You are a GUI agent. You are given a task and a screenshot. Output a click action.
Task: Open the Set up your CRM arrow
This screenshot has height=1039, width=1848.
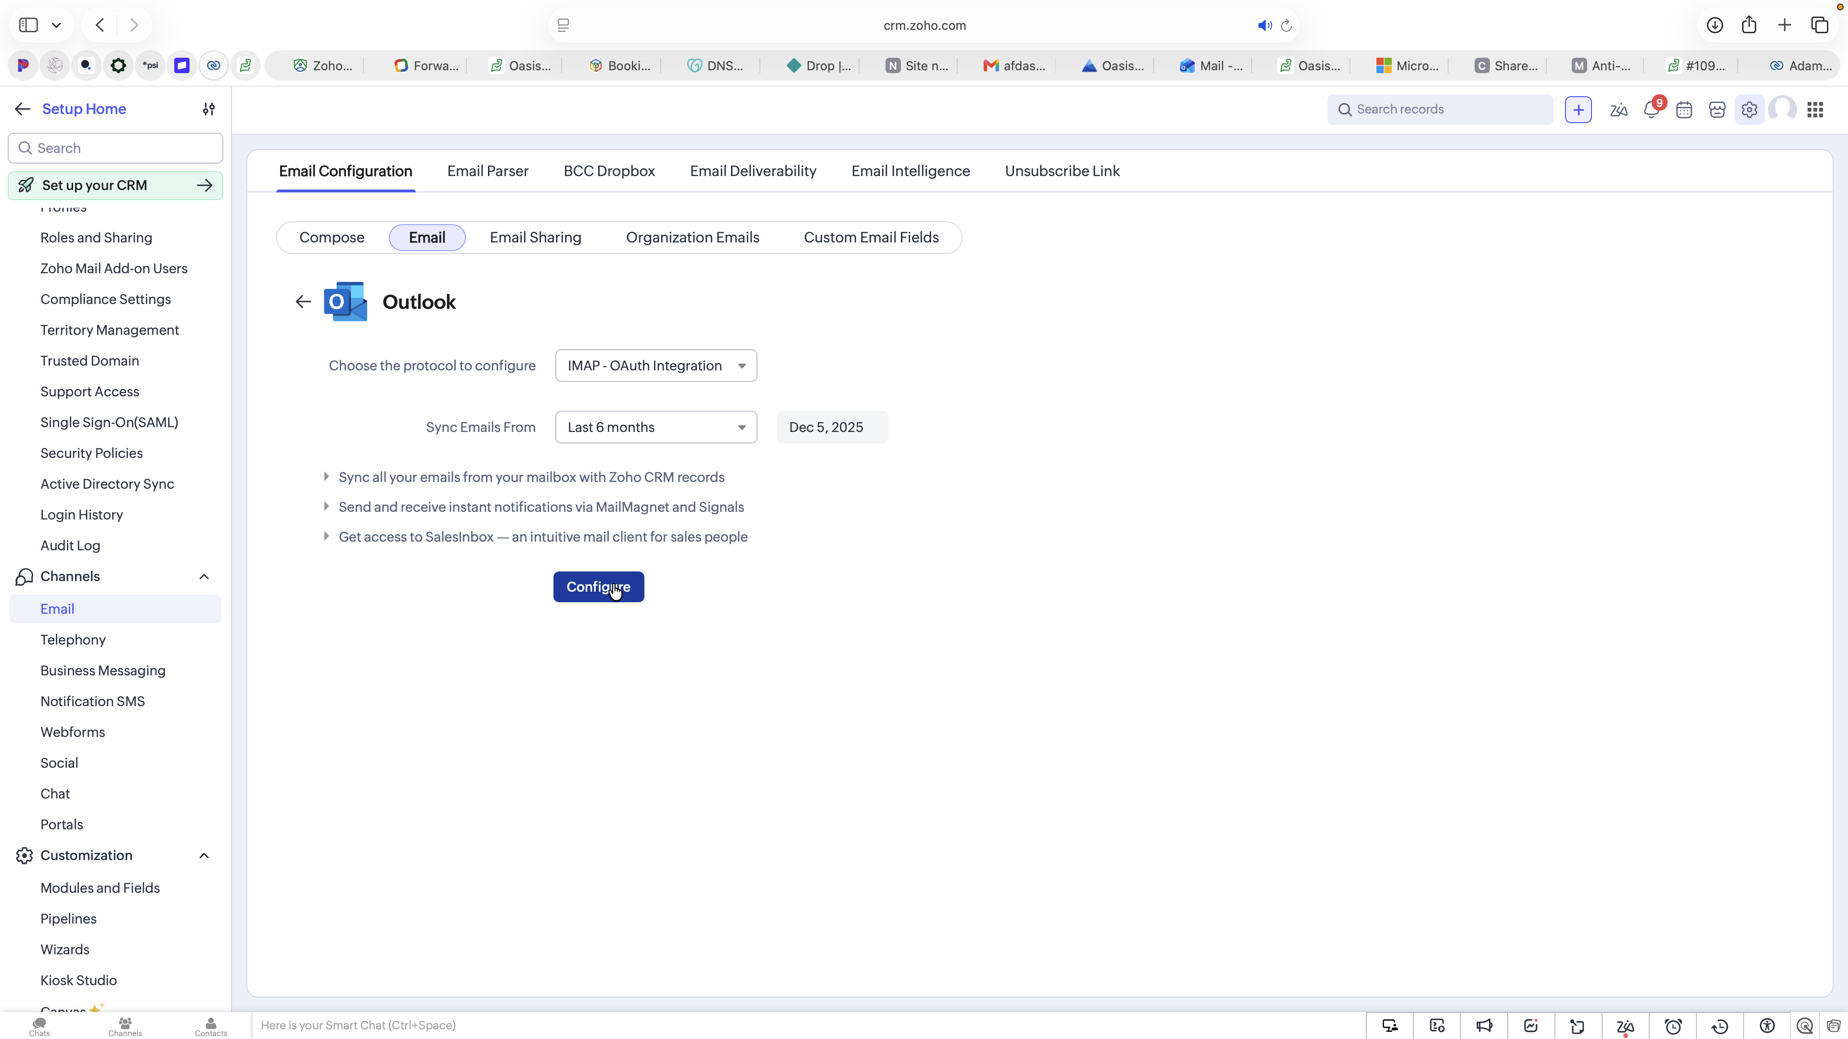205,185
